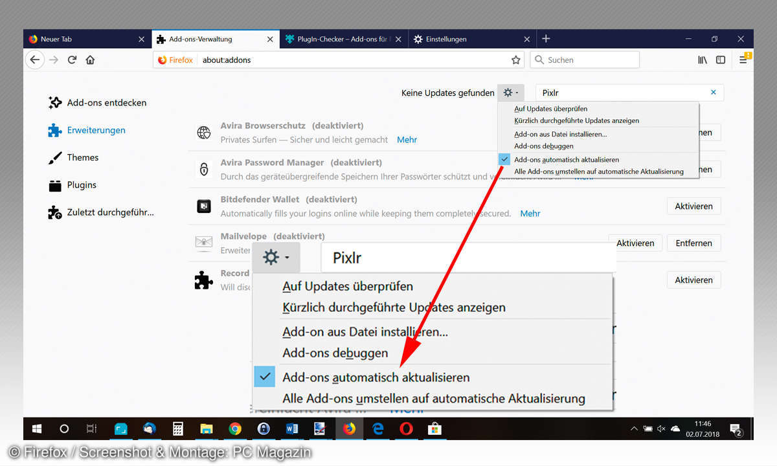The width and height of the screenshot is (777, 466).
Task: Open 'Themes' in the sidebar
Action: [x=73, y=157]
